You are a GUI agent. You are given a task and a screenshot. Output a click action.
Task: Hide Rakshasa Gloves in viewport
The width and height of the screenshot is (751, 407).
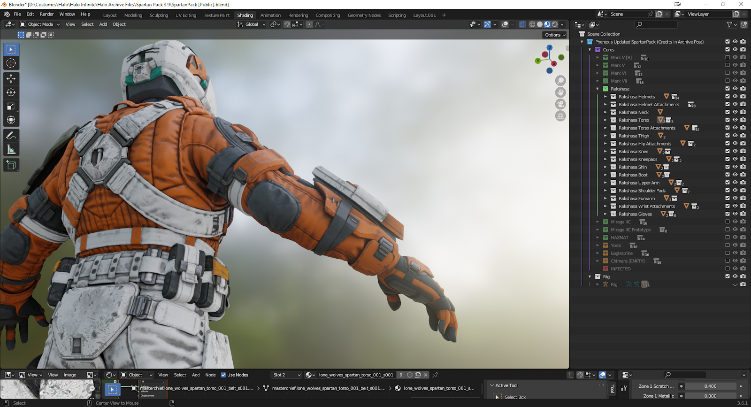point(735,214)
